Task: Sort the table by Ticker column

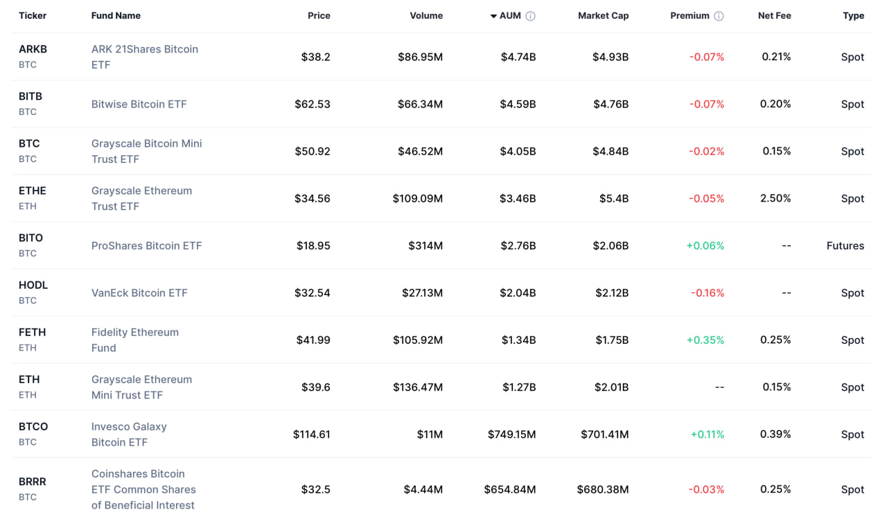Action: click(x=32, y=15)
